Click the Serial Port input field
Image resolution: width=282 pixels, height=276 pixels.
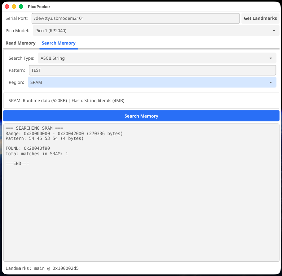135,18
